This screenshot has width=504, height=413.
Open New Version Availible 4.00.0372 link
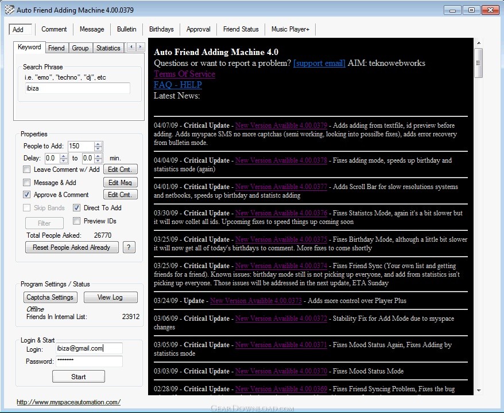pos(281,318)
